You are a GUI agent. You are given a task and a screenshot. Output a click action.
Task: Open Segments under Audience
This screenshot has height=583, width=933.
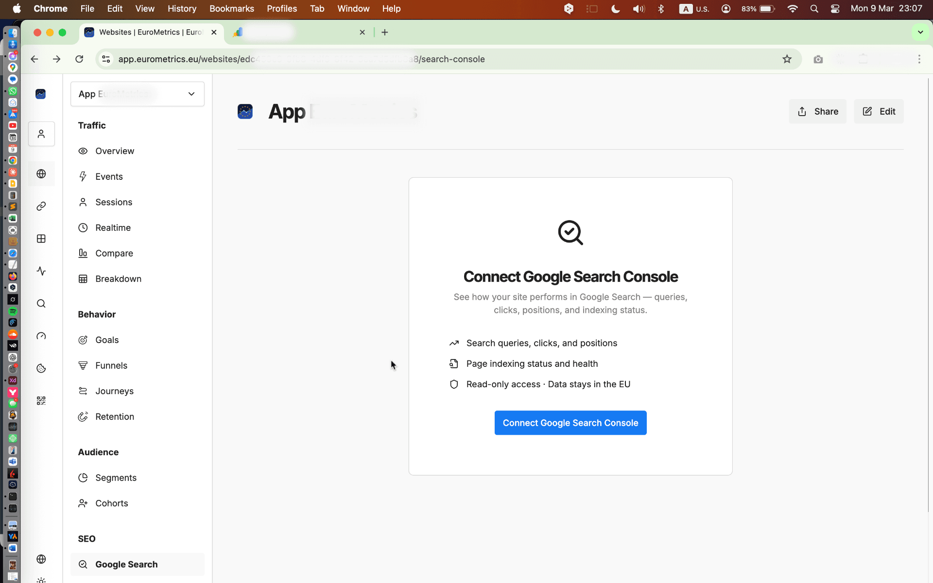[138, 478]
